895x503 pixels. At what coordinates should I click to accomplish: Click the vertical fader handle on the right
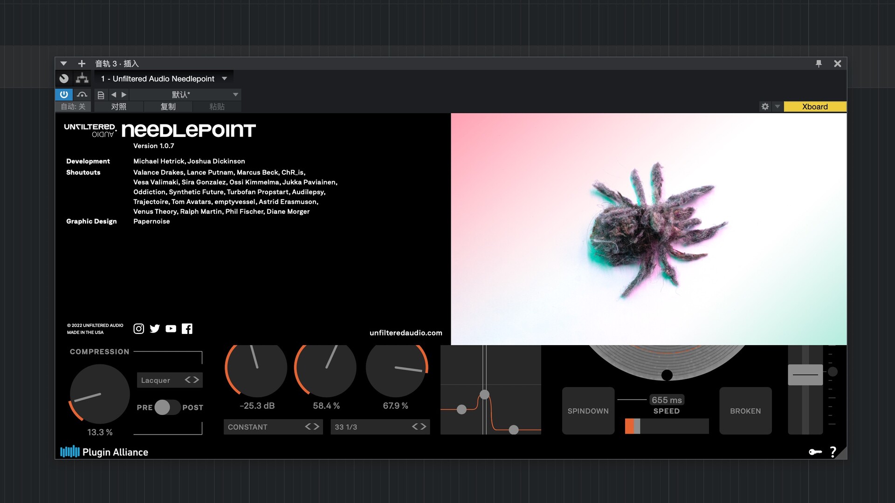[805, 374]
